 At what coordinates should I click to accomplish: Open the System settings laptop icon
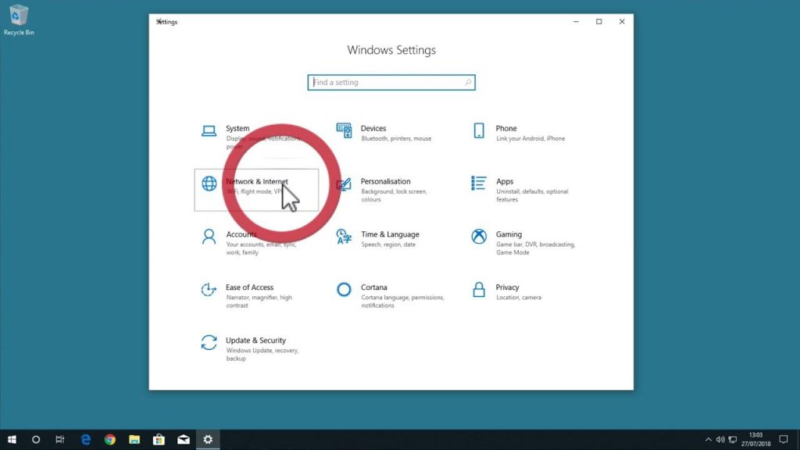tap(209, 131)
